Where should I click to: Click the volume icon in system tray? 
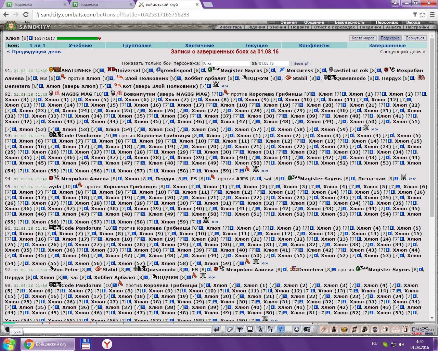point(402,344)
